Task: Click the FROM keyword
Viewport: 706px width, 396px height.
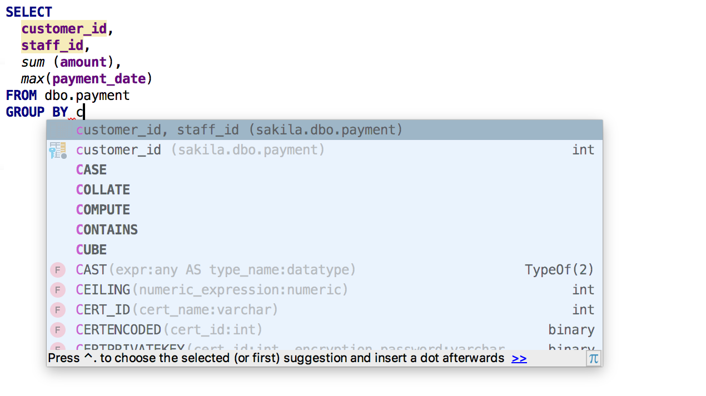Action: click(21, 96)
